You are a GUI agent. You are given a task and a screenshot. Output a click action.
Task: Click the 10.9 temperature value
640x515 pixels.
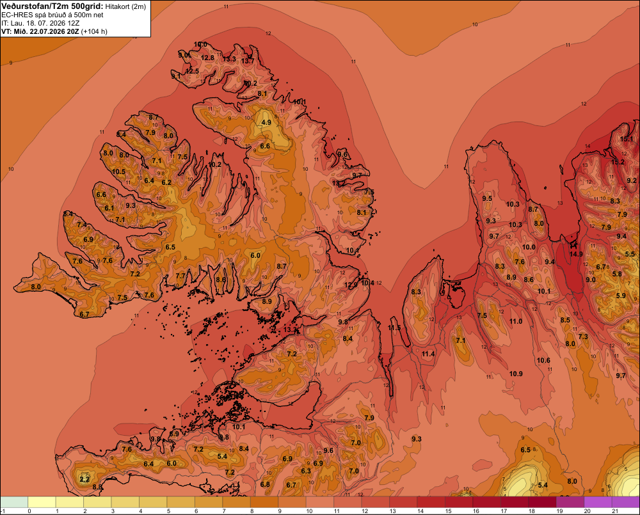click(516, 374)
